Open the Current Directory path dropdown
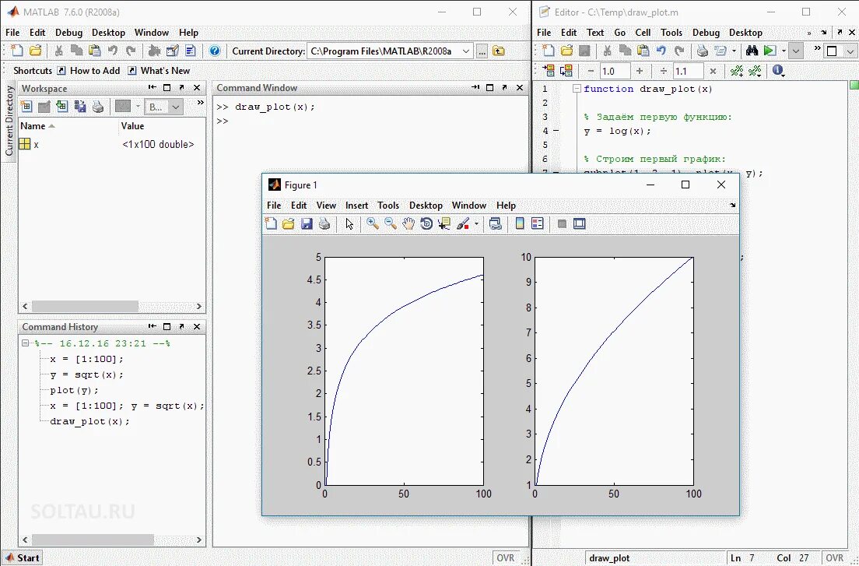 (465, 51)
